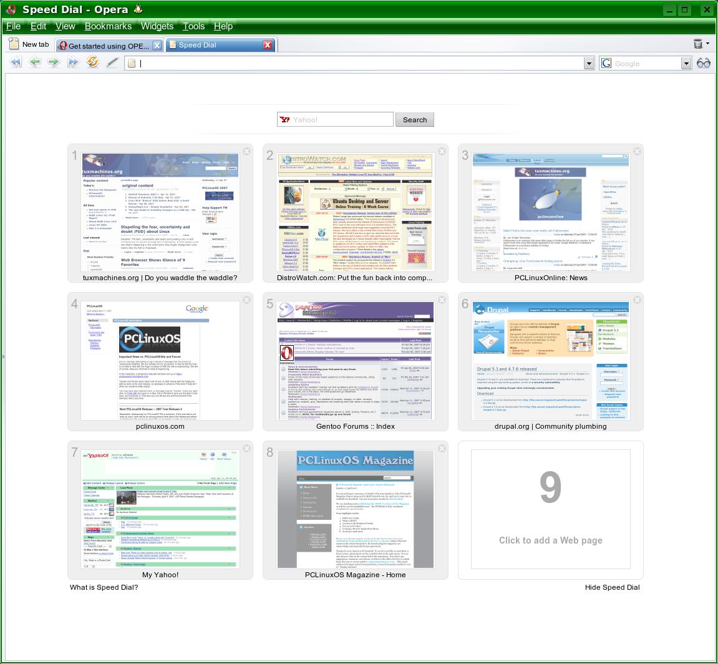Expand the side panel via left edge handle
The width and height of the screenshot is (718, 664).
(4, 356)
